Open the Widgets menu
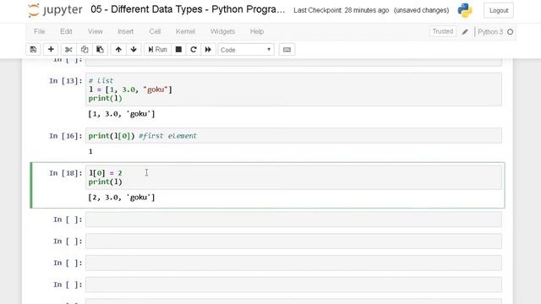The width and height of the screenshot is (541, 304). click(222, 31)
